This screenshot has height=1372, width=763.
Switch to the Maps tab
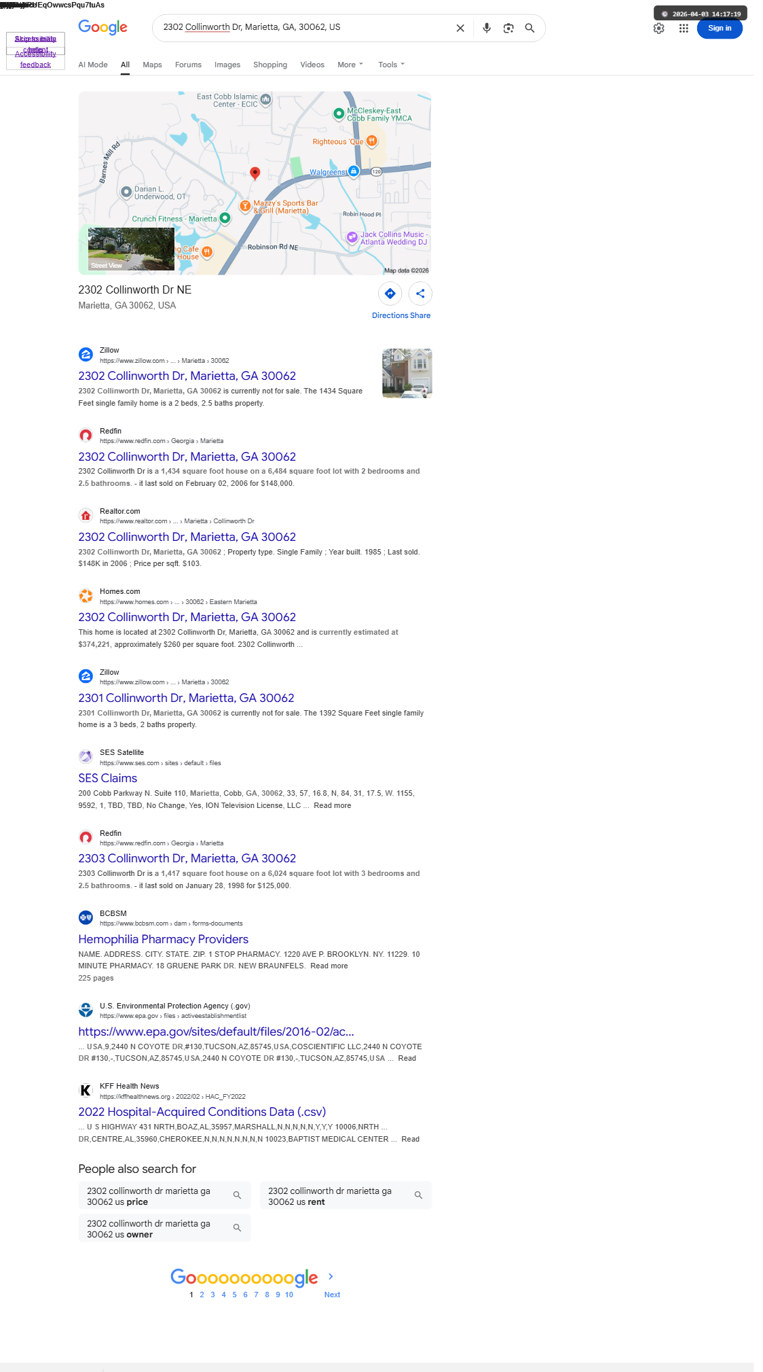tap(152, 65)
